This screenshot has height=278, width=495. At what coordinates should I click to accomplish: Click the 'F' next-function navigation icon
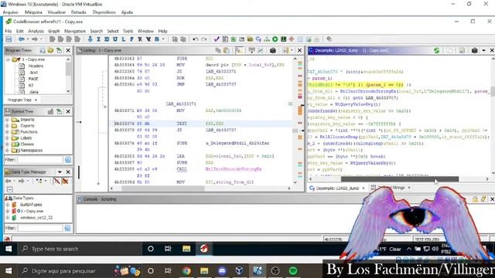[x=131, y=39]
